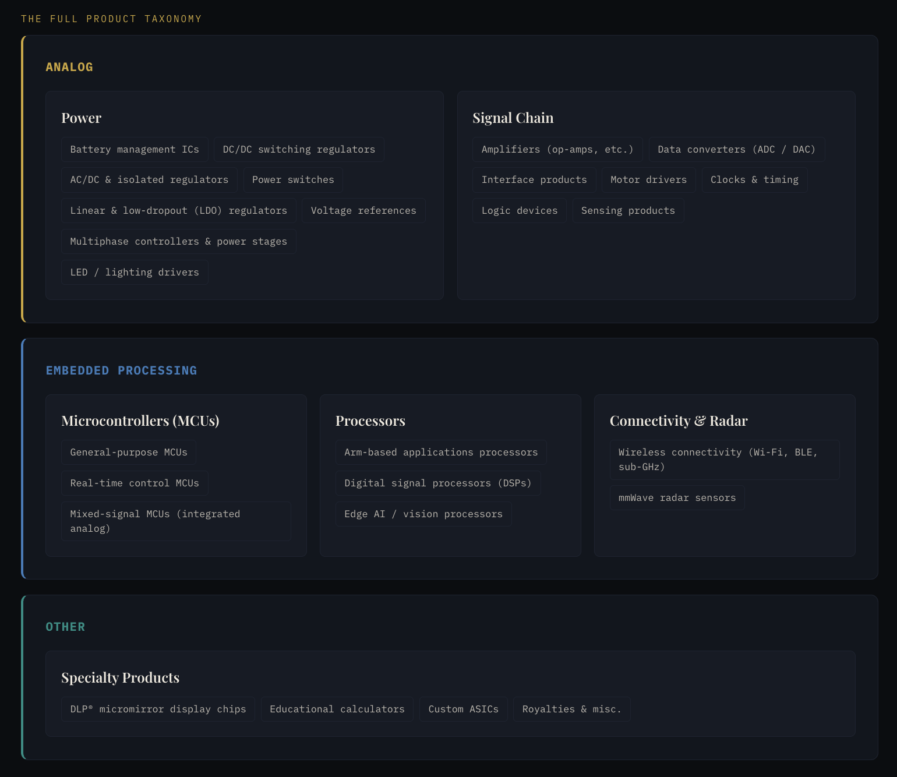The width and height of the screenshot is (897, 777).
Task: Select the Voltage references tag
Action: point(363,211)
